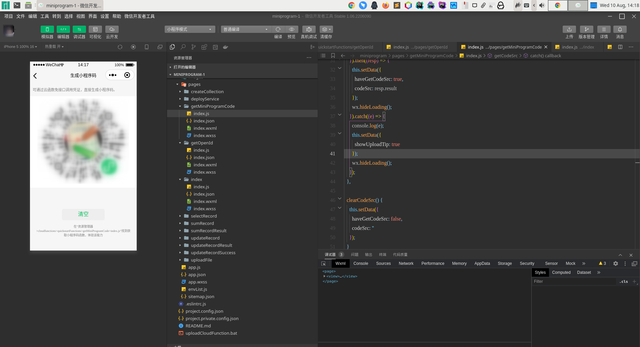Open the 问题 panel tab
The width and height of the screenshot is (640, 347).
[x=355, y=255]
